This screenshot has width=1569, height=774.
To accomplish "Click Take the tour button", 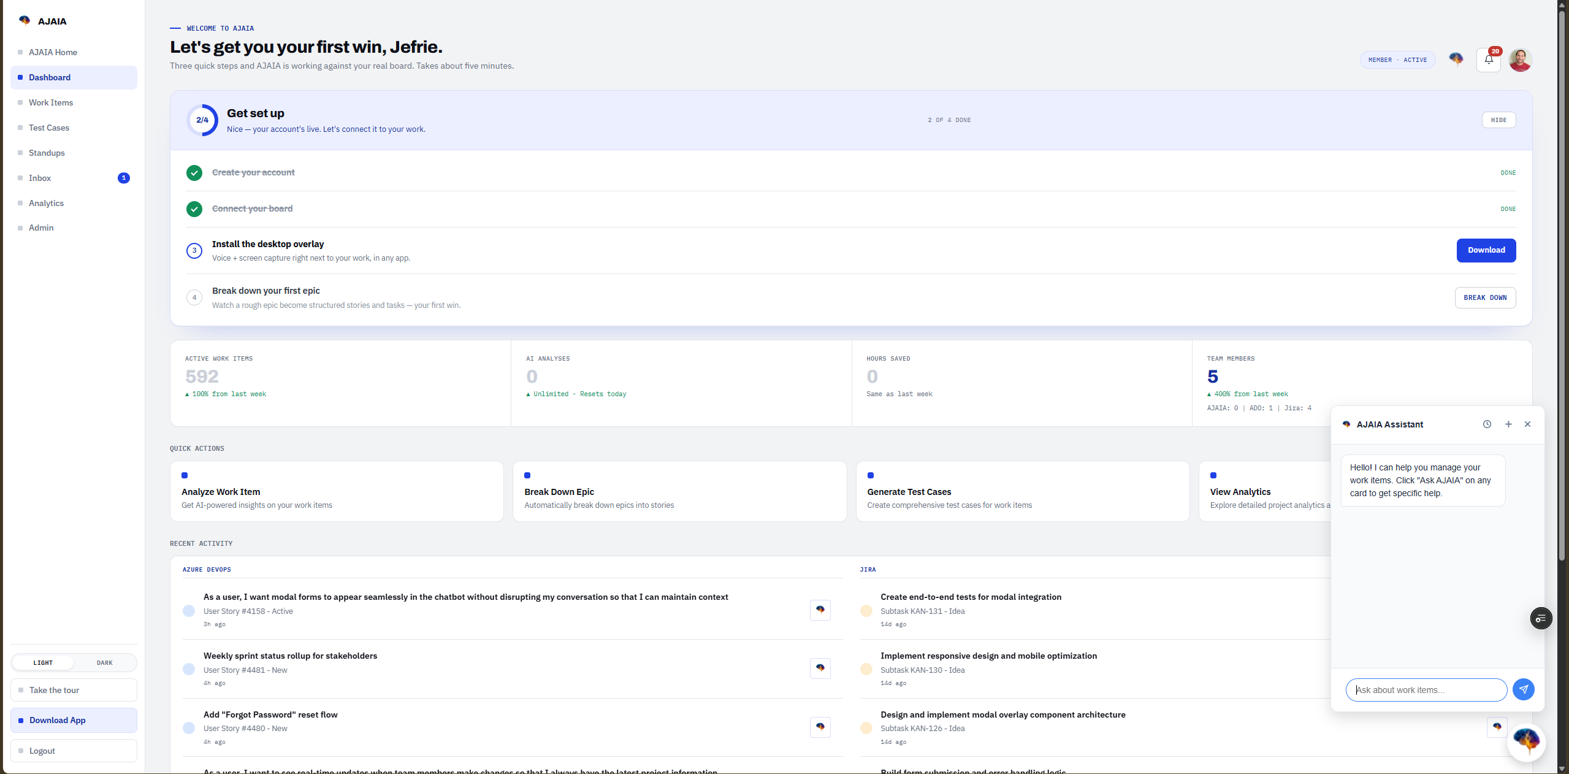I will click(74, 690).
